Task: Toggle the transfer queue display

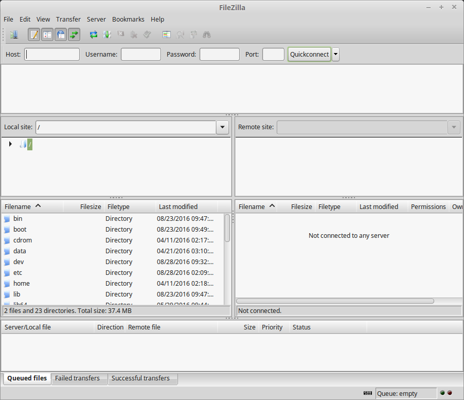Action: click(74, 35)
